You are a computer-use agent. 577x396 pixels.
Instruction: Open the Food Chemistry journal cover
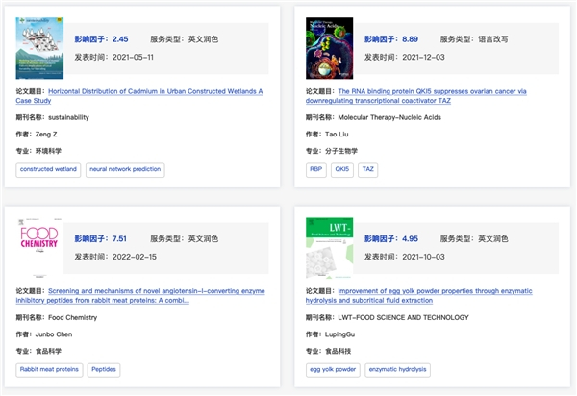click(40, 248)
